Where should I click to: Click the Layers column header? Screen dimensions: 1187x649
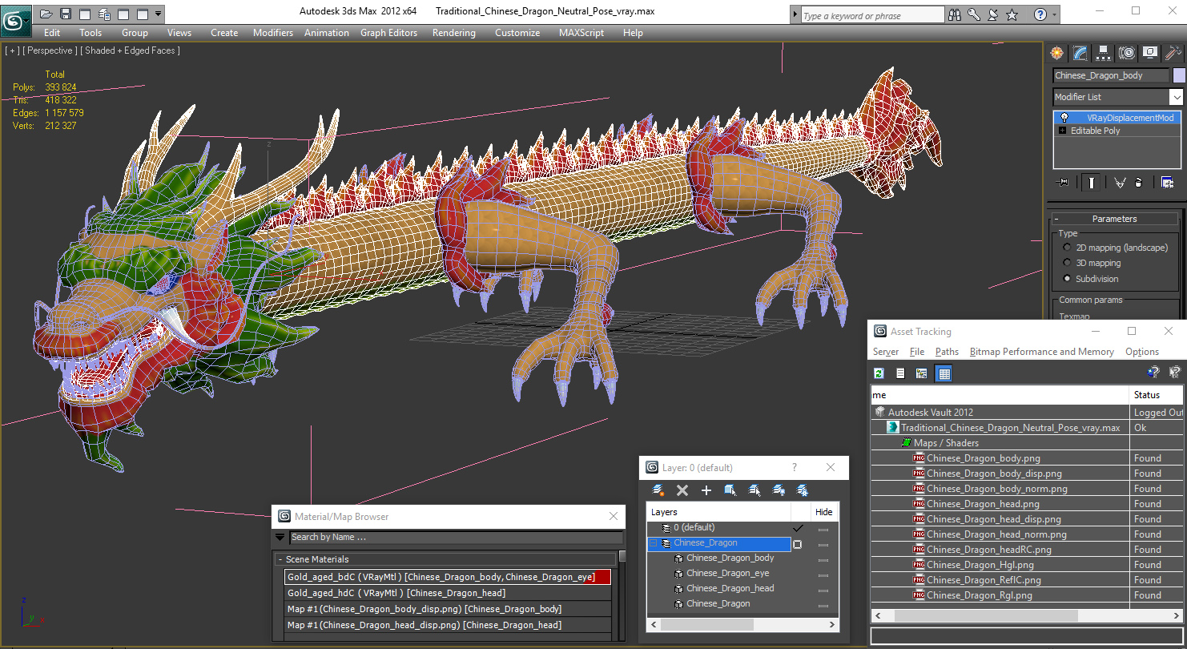click(x=718, y=512)
